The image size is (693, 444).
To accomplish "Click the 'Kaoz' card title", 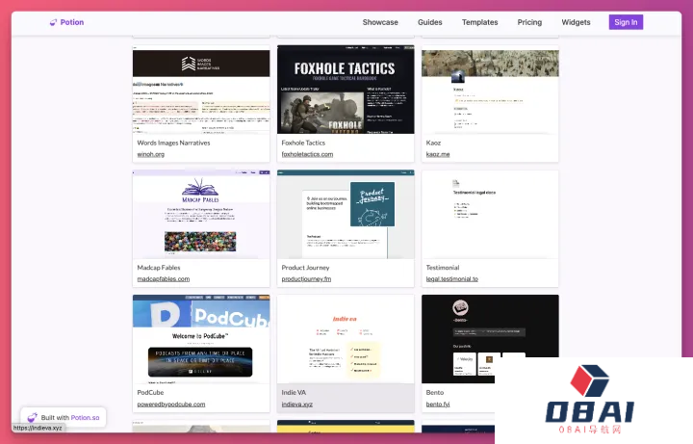I will pyautogui.click(x=433, y=143).
